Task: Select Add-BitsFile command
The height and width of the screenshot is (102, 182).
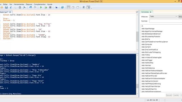Action: [x=146, y=39]
